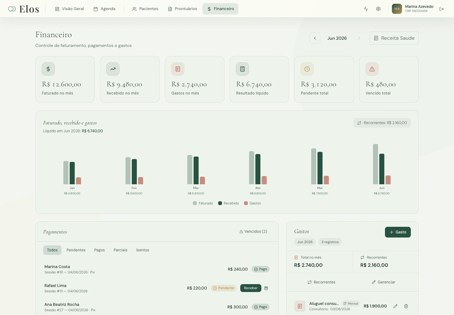Open settings gear in top bar
Screen dimensions: 454x315
[x=378, y=9]
